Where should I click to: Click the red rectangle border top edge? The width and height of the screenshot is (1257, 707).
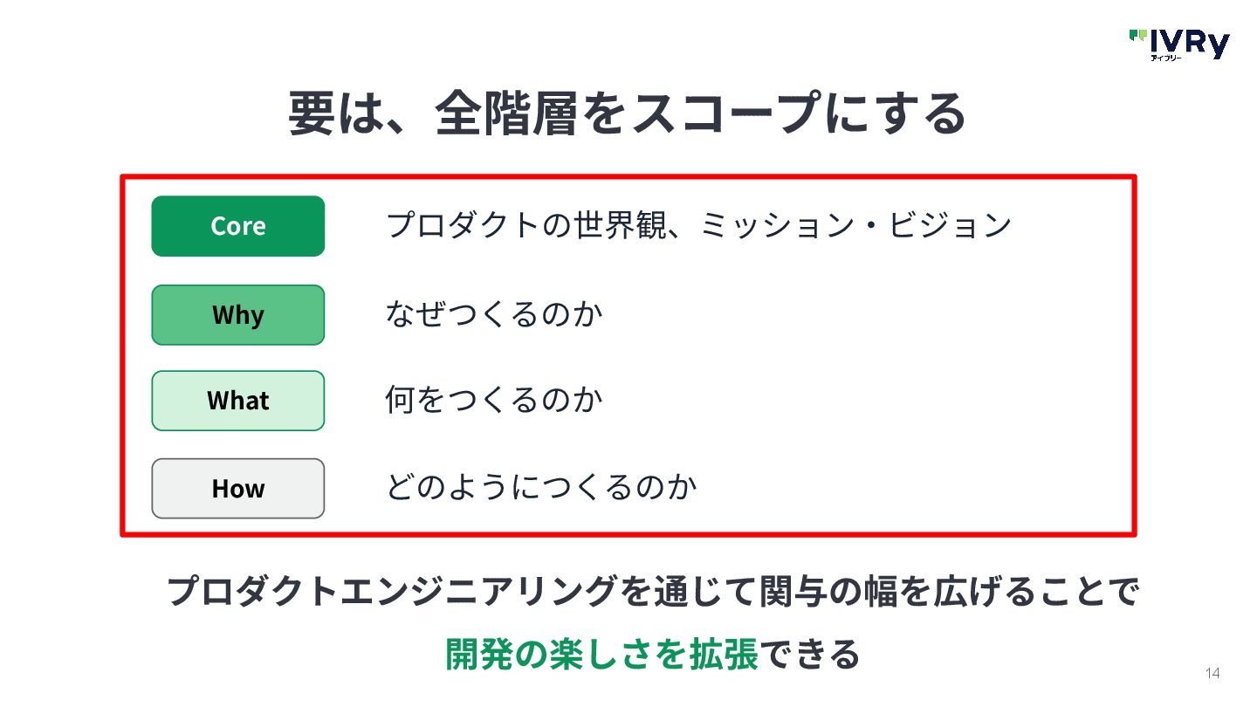click(628, 176)
